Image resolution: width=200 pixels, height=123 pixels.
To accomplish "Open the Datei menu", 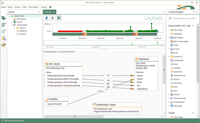I will 3,7.
